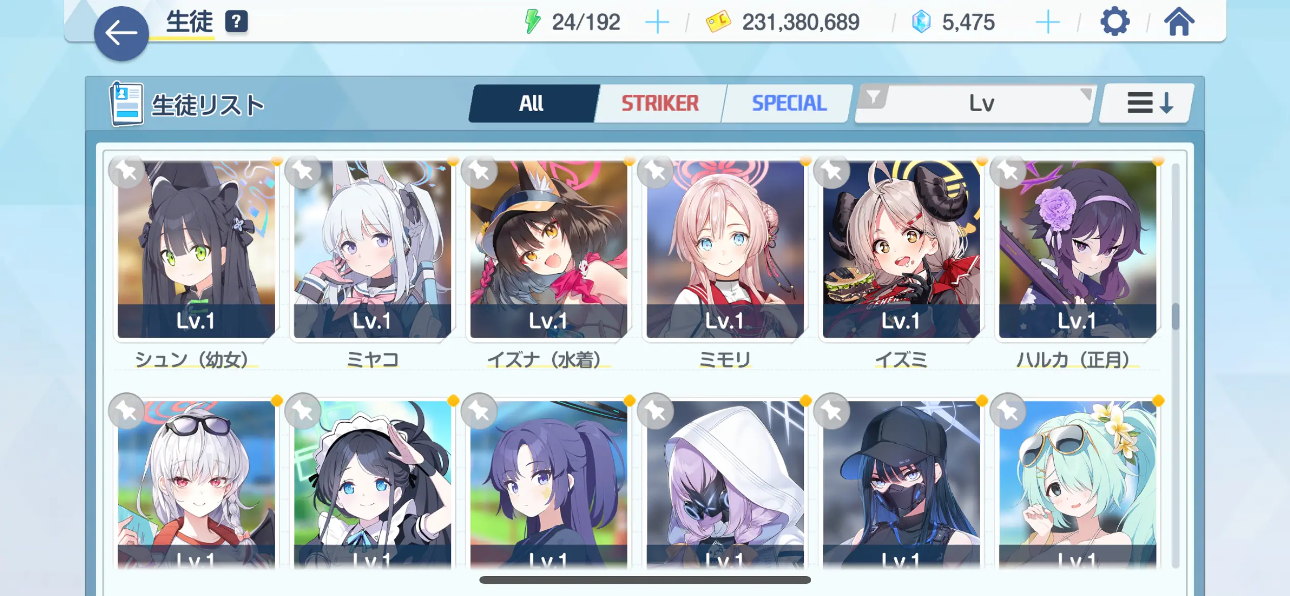Open the help question mark icon
Image resolution: width=1290 pixels, height=596 pixels.
236,22
